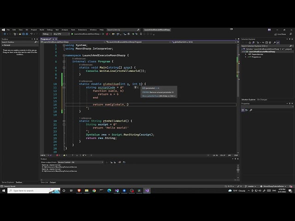Open the LaunchAndExecuteMoonSharp project navigation dropdown

coord(73,42)
